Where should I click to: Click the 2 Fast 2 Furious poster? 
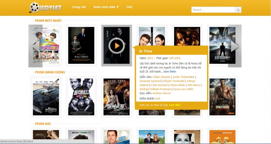click(81, 96)
